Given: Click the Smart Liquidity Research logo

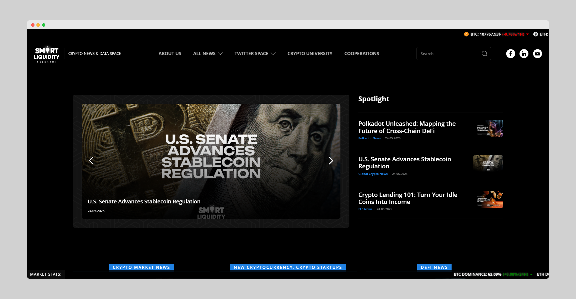Looking at the screenshot, I should 47,54.
